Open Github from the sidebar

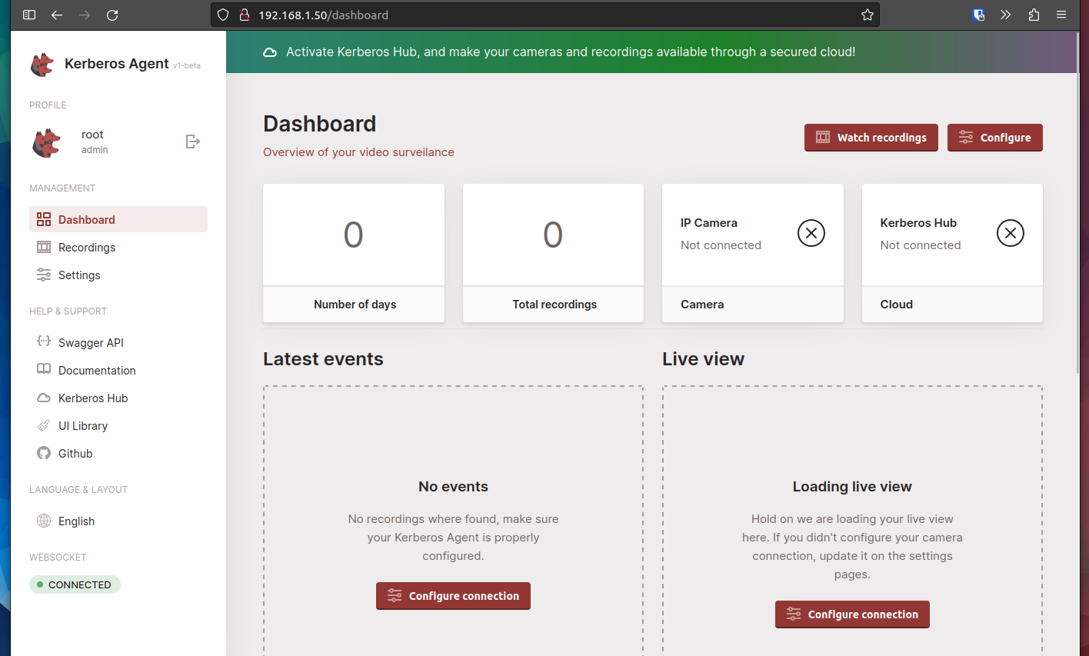118,453
